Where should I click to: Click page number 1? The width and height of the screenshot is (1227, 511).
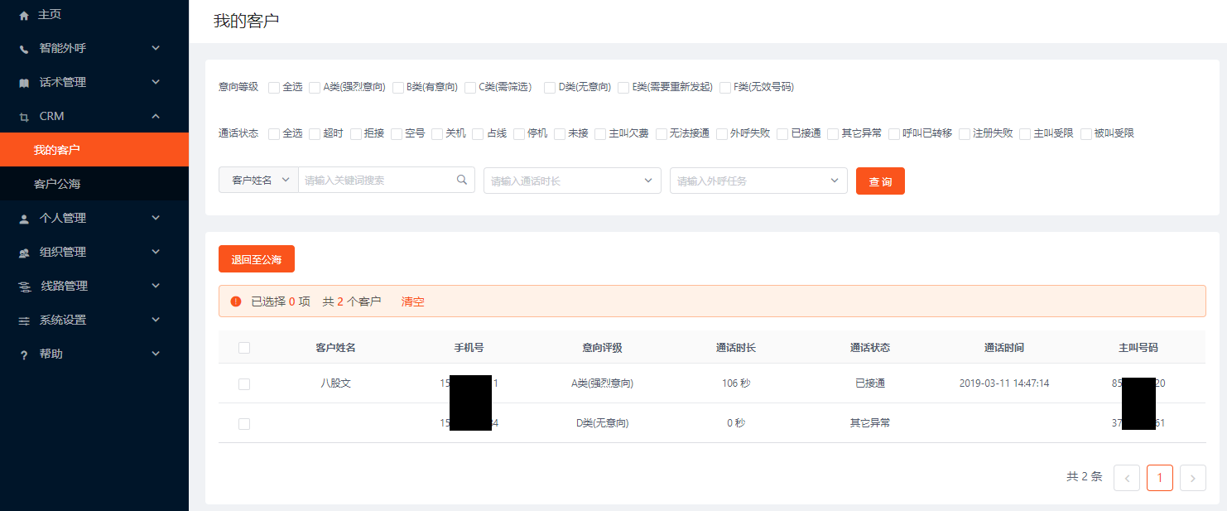[1160, 478]
